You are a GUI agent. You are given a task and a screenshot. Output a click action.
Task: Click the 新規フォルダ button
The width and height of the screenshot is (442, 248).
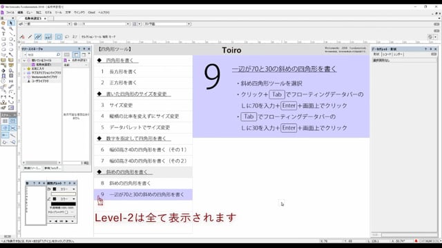[52, 168]
